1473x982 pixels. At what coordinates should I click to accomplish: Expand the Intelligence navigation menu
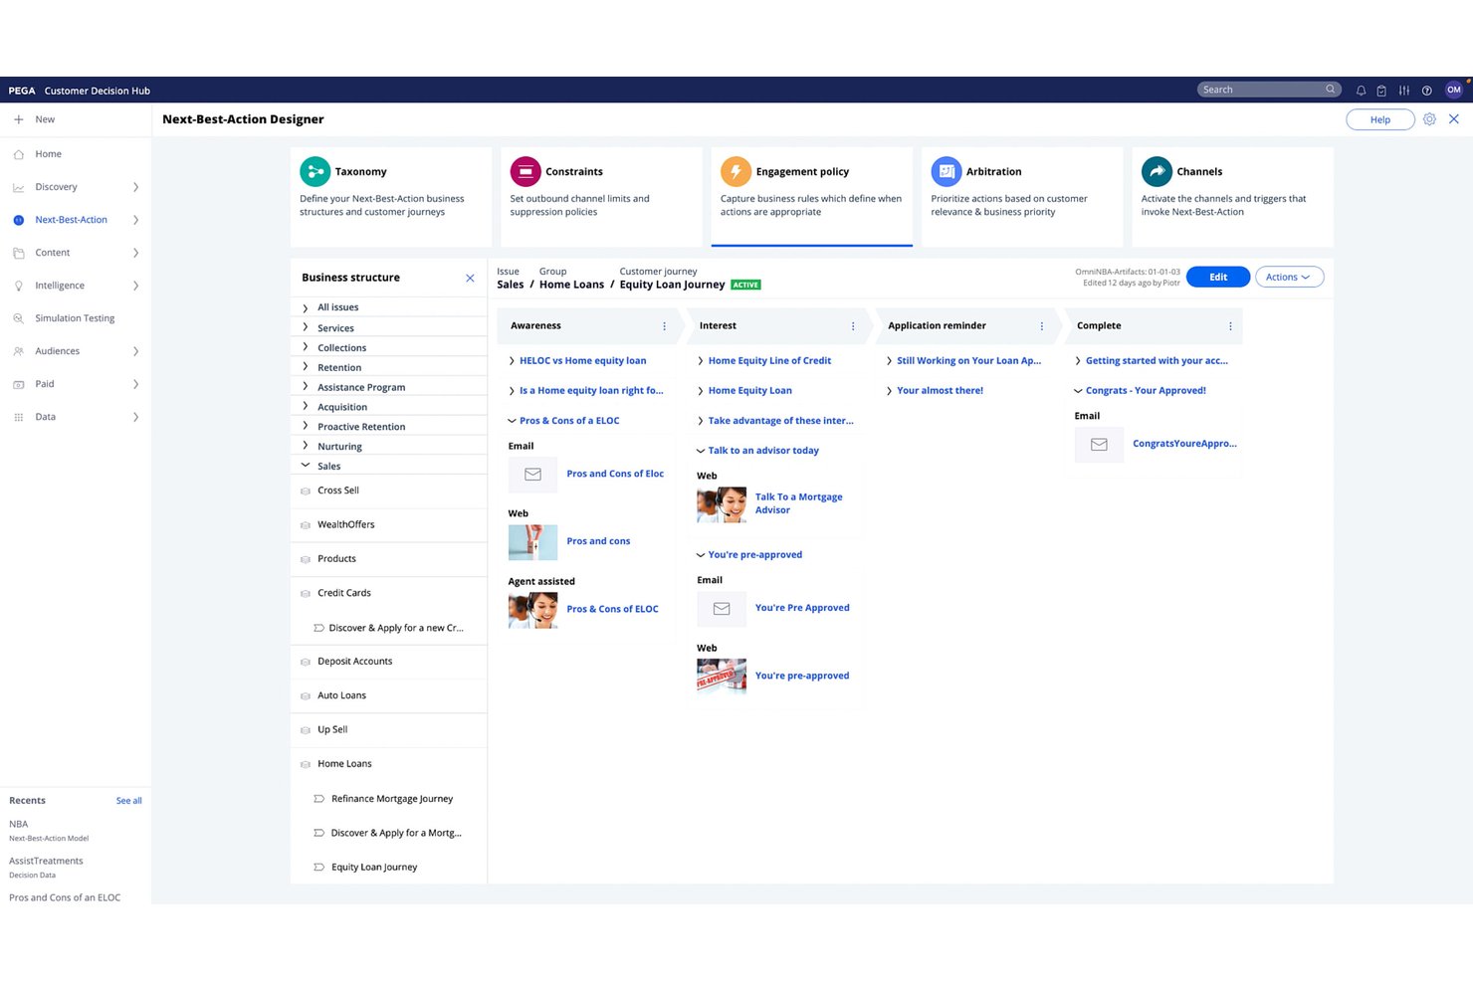tap(136, 286)
